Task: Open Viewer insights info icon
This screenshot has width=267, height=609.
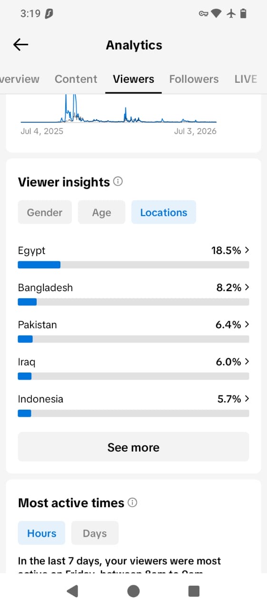Action: tap(118, 182)
